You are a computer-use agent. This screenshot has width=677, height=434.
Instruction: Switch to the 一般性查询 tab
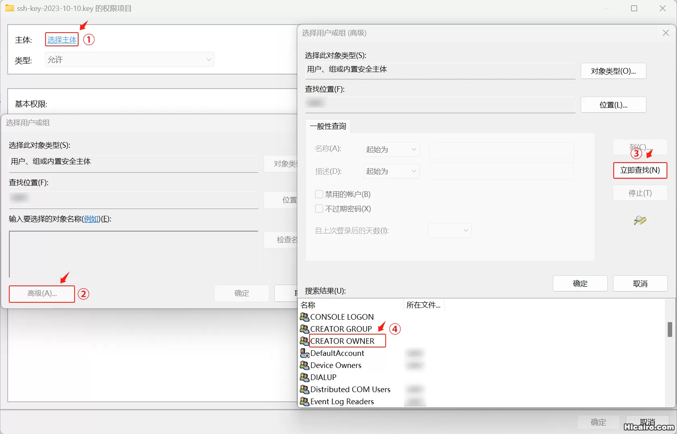328,126
